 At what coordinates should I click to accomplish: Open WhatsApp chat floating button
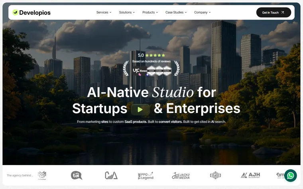[290, 175]
